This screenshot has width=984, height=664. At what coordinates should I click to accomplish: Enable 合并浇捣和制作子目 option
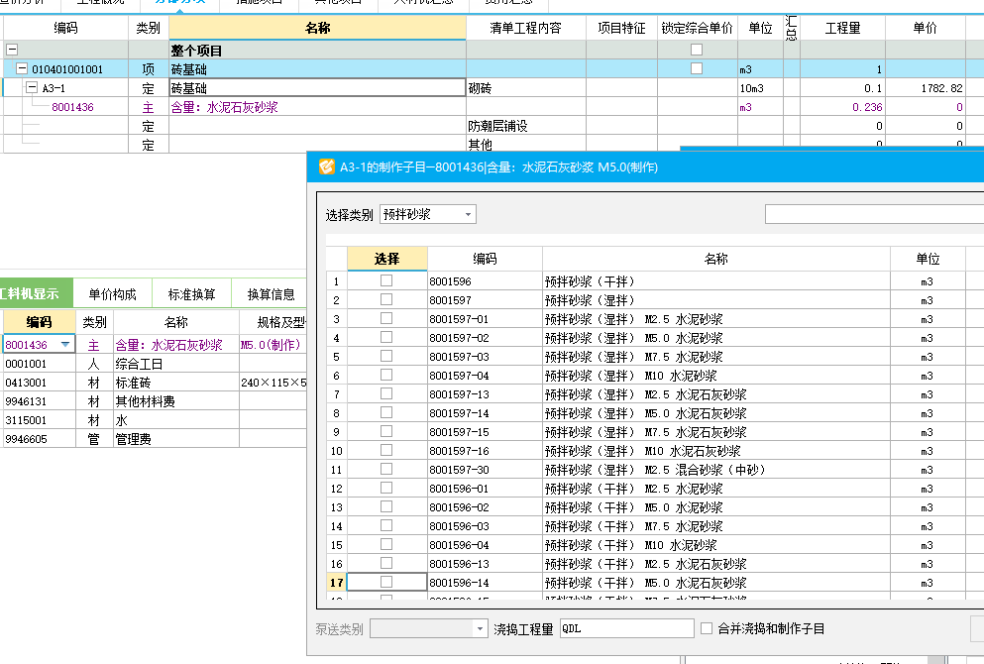[707, 628]
